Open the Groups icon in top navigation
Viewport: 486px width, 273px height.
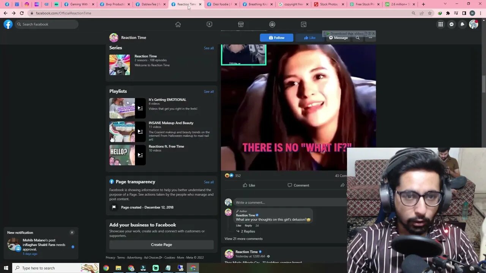pyautogui.click(x=272, y=24)
